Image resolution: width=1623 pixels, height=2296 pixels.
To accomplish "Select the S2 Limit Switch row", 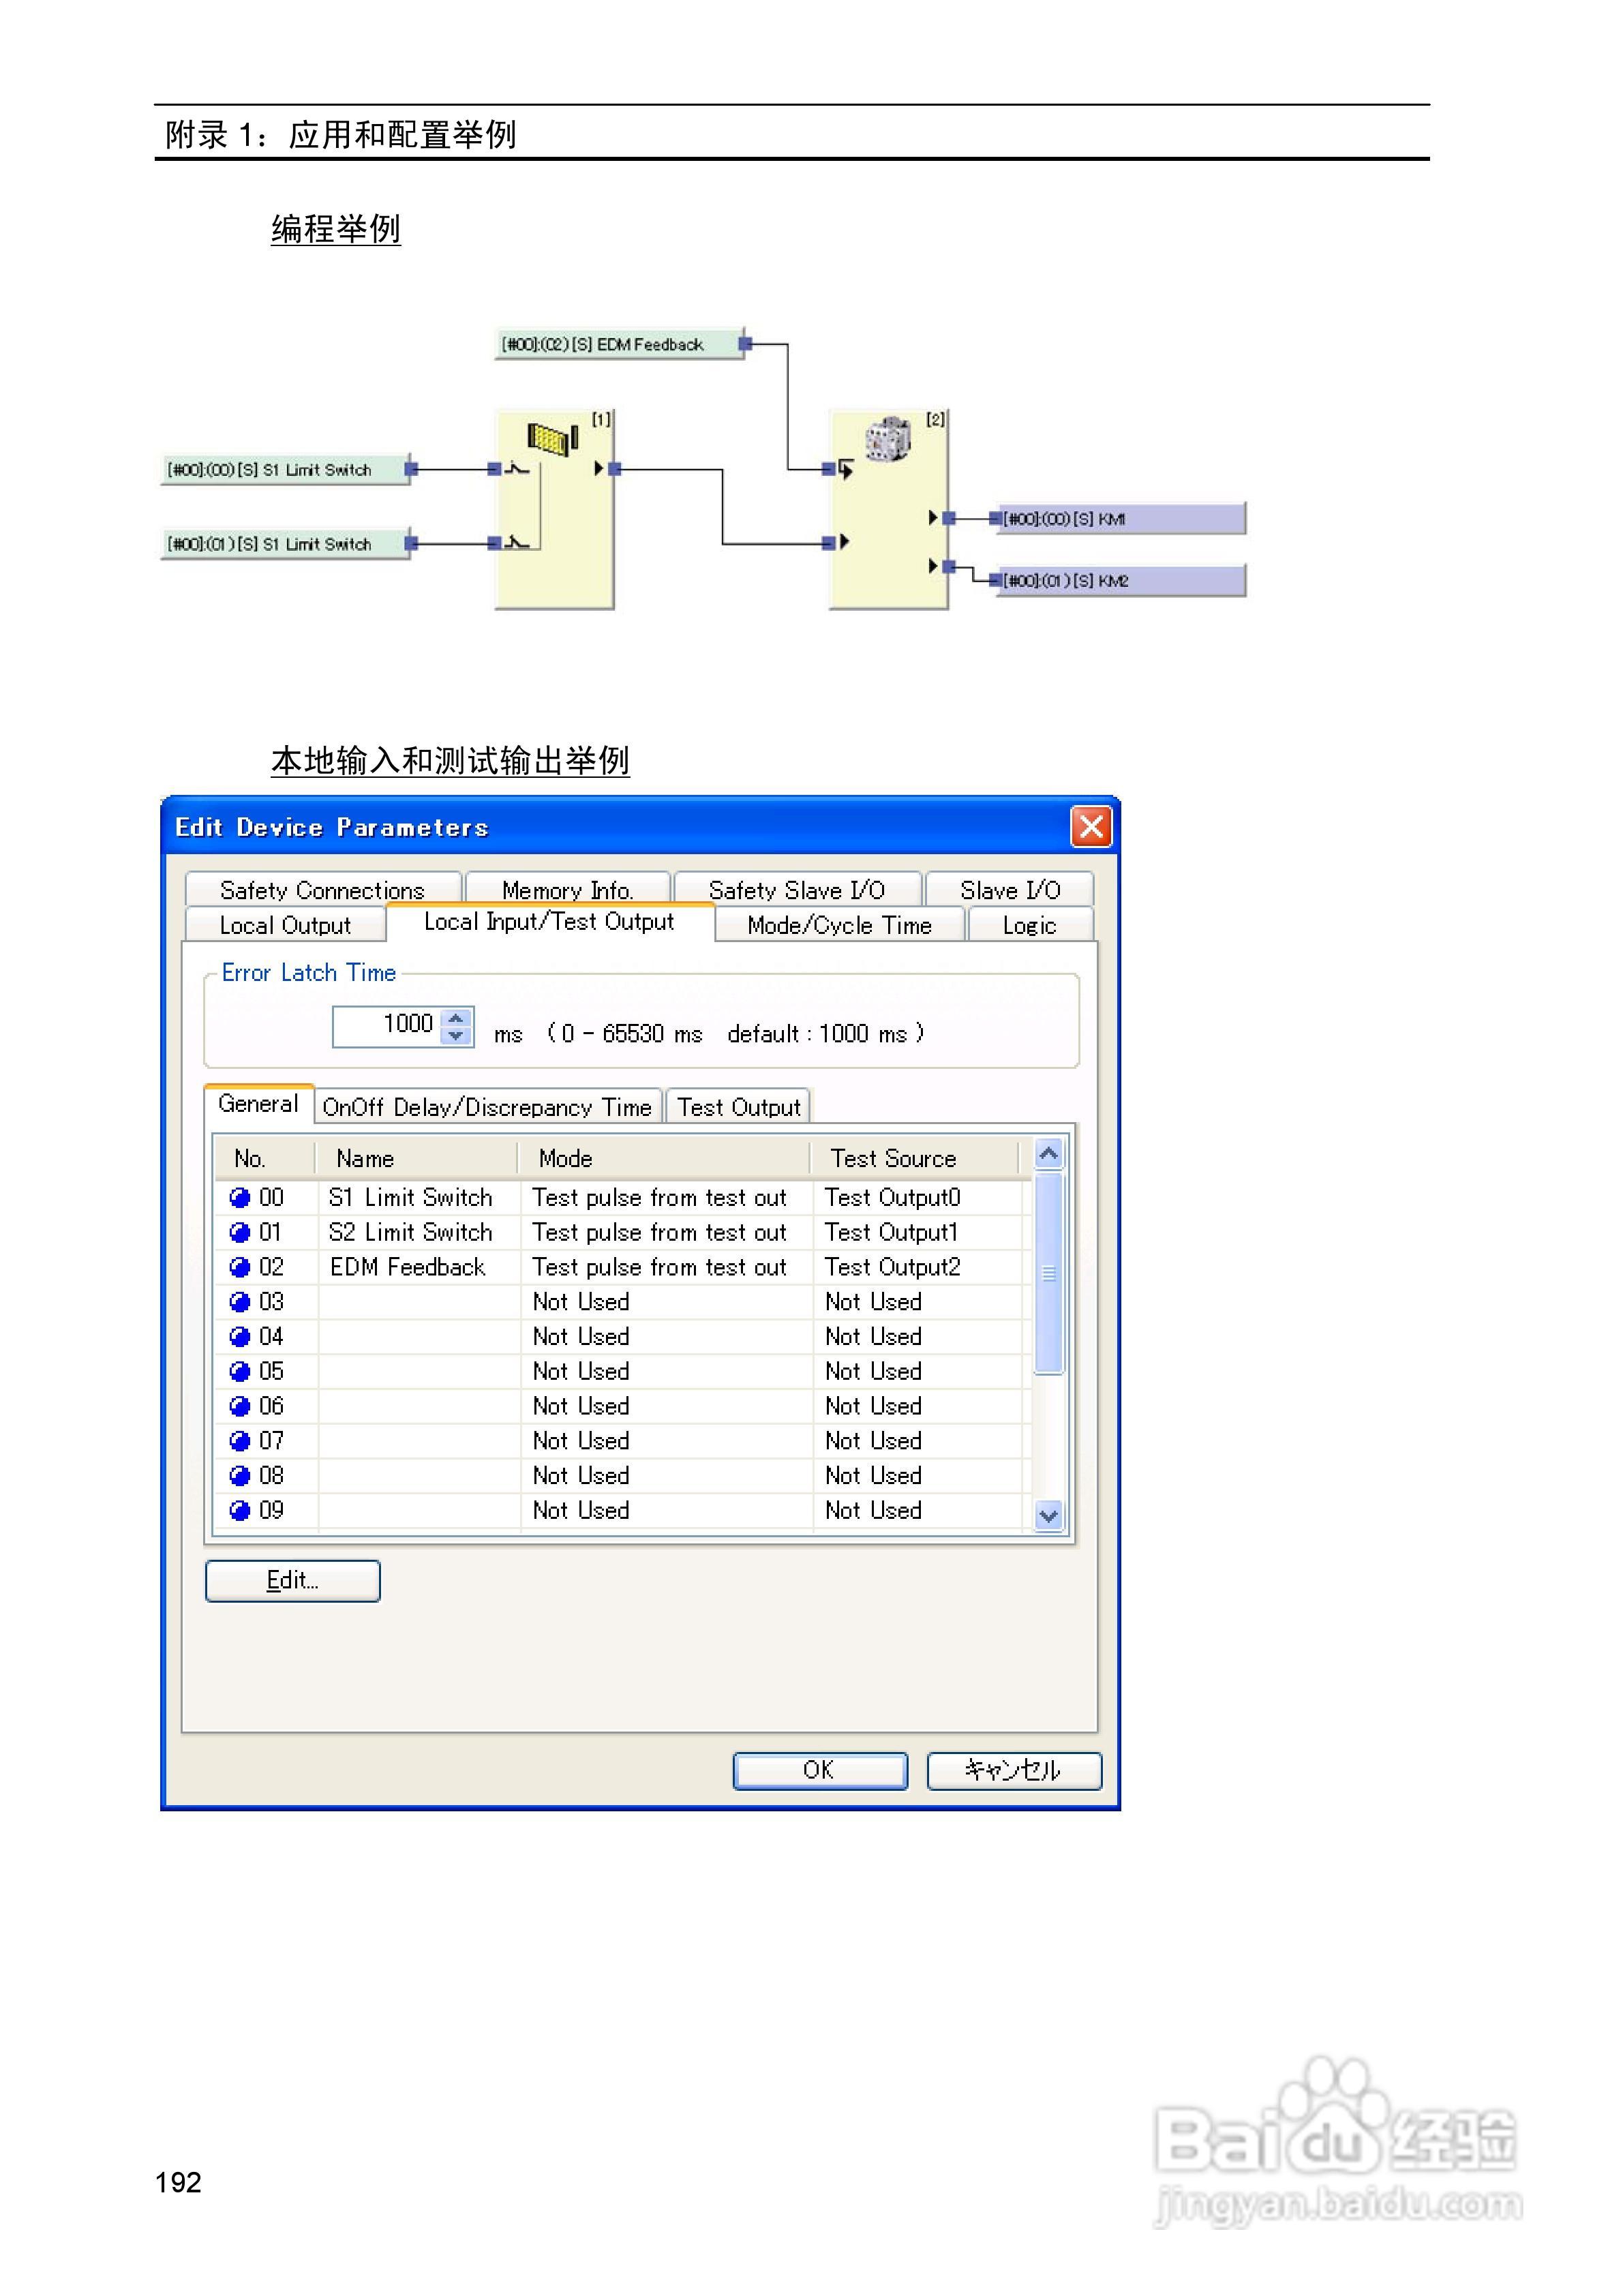I will 410,1232.
